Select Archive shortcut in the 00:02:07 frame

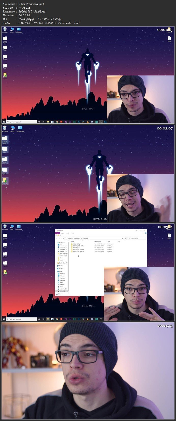click(x=5, y=181)
